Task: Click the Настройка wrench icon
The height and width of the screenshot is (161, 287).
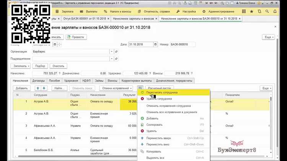Action: [178, 11]
